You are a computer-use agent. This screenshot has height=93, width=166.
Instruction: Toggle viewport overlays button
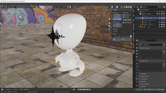pyautogui.click(x=117, y=7)
